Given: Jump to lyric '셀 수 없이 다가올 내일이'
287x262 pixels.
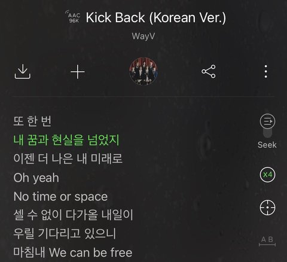Looking at the screenshot, I should (x=73, y=215).
